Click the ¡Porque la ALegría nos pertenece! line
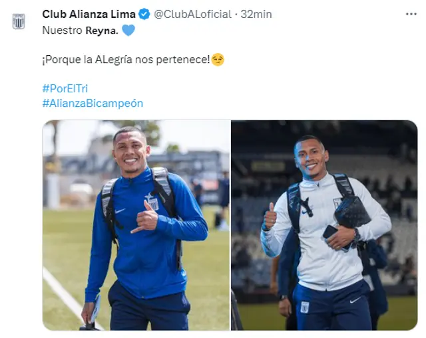 (x=126, y=60)
